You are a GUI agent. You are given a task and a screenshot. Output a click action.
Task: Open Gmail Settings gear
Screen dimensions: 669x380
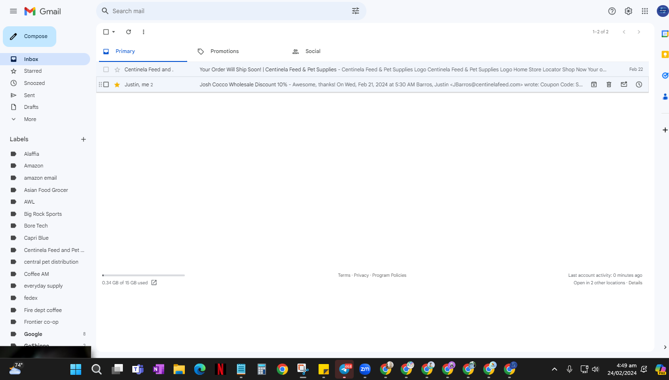click(x=628, y=11)
